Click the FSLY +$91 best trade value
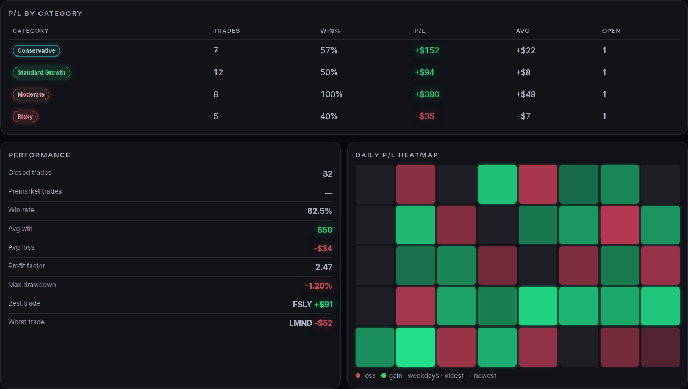Viewport: 688px width, 389px height. [313, 305]
